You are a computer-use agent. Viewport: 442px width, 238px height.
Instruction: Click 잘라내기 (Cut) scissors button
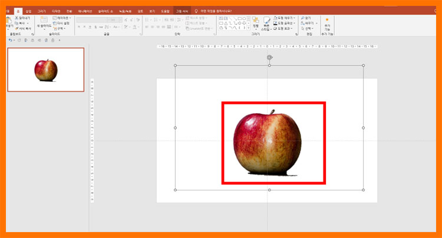coord(22,18)
